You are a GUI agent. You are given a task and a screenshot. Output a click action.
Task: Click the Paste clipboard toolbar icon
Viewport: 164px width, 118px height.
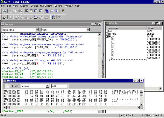20,11
